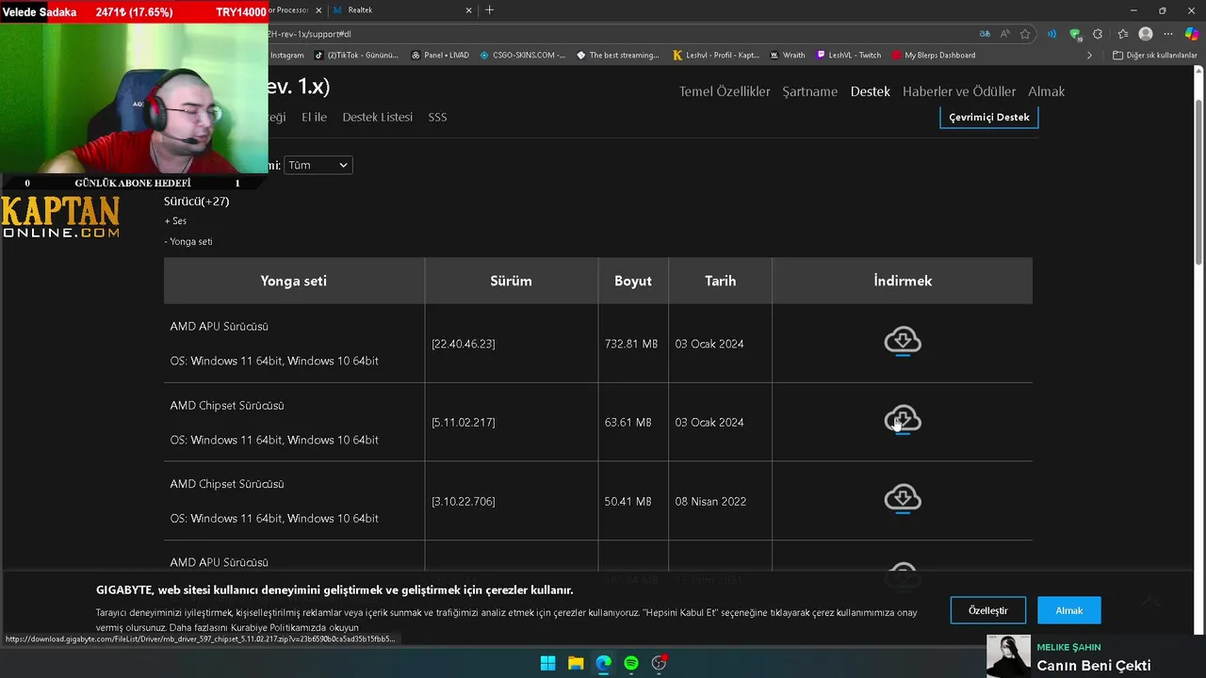Open the Almak top menu item

pyautogui.click(x=1046, y=91)
